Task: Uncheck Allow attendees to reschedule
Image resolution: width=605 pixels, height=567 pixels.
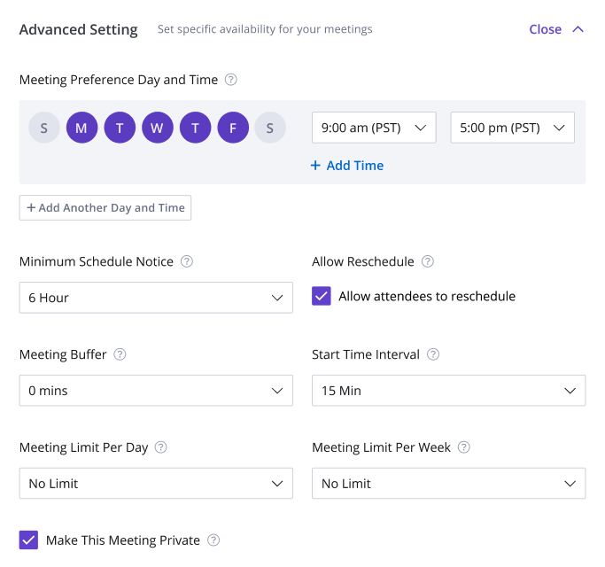Action: tap(322, 296)
